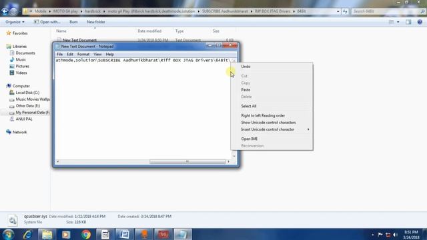Click the Windows Start button

pos(8,234)
